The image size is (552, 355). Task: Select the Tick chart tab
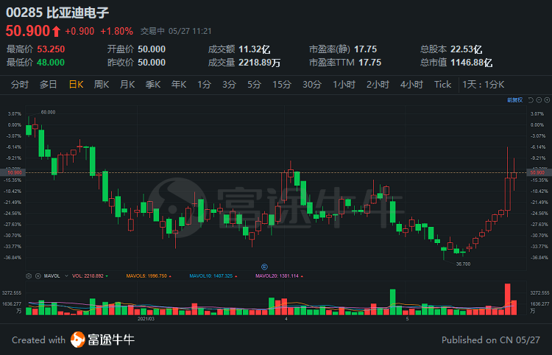click(x=442, y=85)
